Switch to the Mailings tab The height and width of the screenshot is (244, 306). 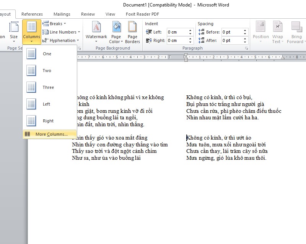pos(62,14)
